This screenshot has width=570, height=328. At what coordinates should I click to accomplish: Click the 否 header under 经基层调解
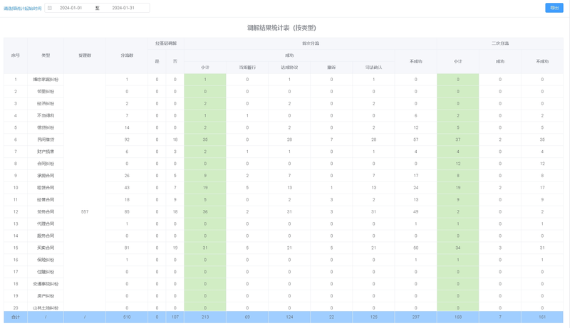point(175,62)
